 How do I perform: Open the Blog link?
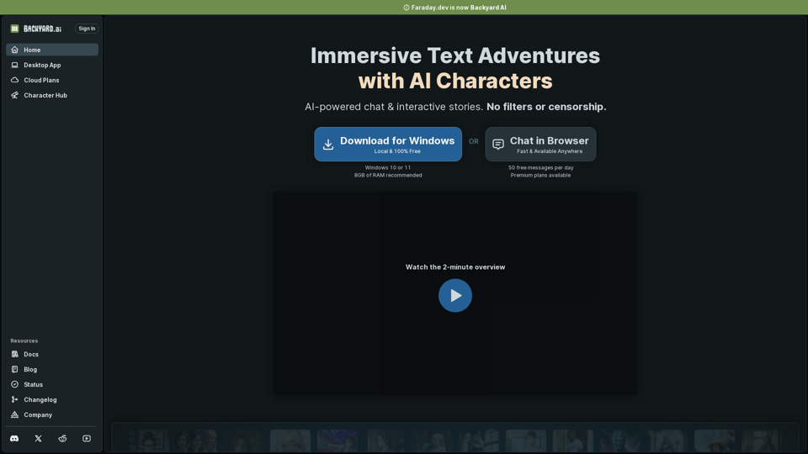[52, 370]
